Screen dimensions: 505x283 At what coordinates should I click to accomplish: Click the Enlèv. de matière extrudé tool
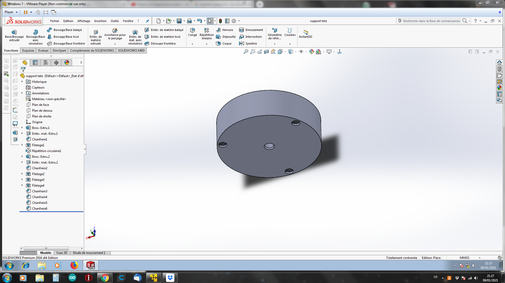96,37
